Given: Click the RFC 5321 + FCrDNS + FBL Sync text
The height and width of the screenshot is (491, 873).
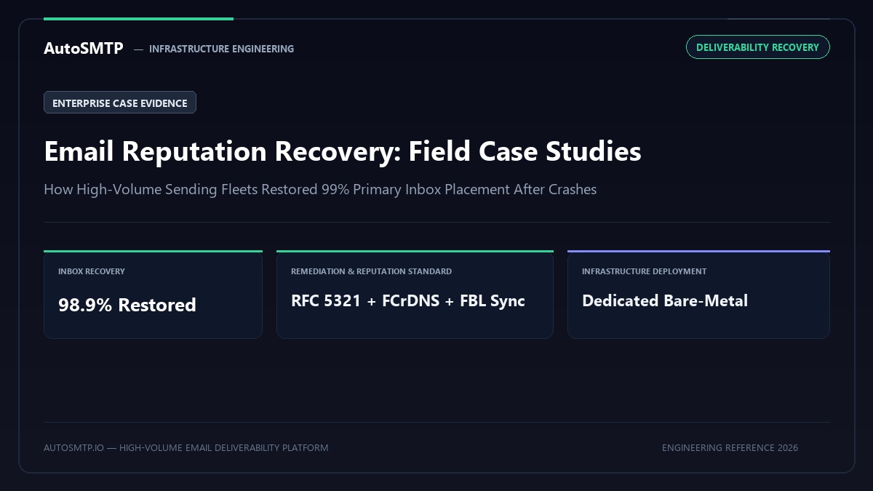Looking at the screenshot, I should coord(408,301).
